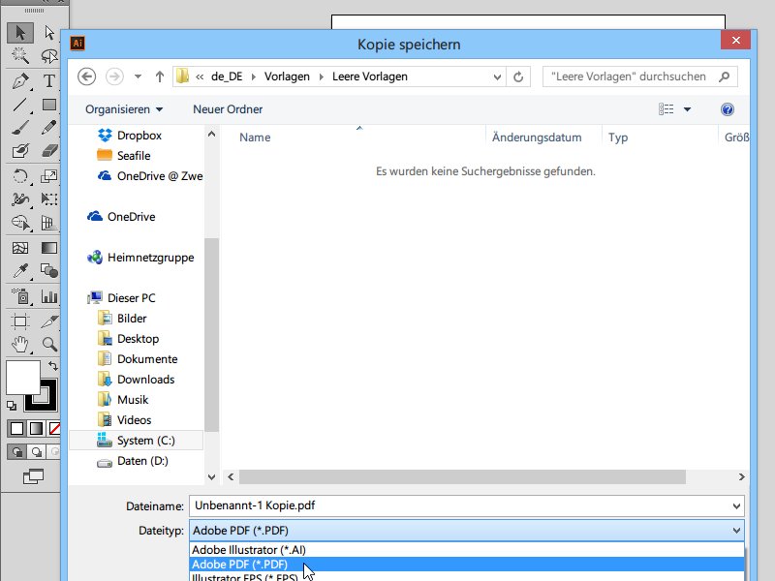Go back in folder history
Screen dimensions: 775x581
(x=87, y=76)
